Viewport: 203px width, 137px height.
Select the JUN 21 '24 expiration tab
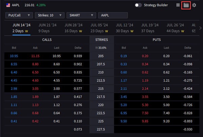coord(47,28)
